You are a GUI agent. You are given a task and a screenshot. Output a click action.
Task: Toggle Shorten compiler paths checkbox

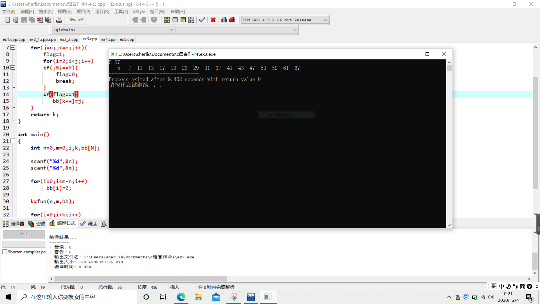click(5, 252)
